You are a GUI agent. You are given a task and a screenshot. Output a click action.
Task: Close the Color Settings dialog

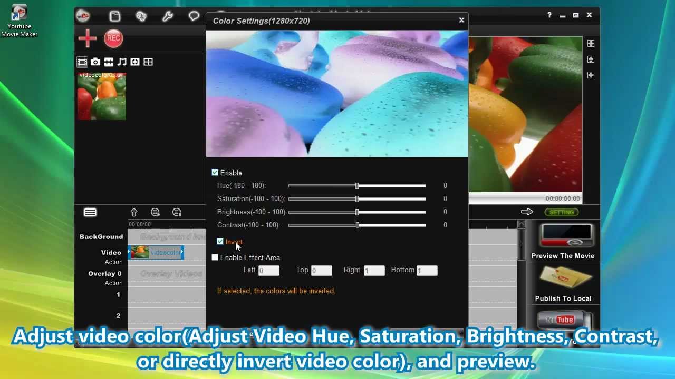click(461, 20)
